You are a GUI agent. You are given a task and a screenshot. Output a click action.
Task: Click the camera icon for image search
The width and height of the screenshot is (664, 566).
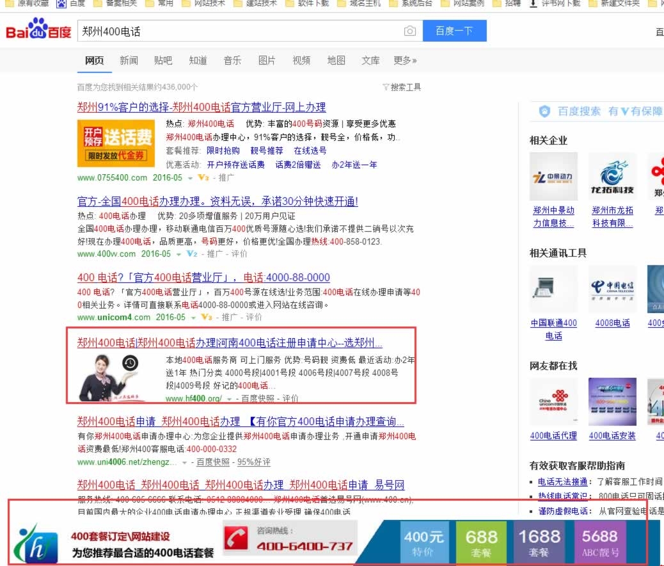click(x=409, y=30)
